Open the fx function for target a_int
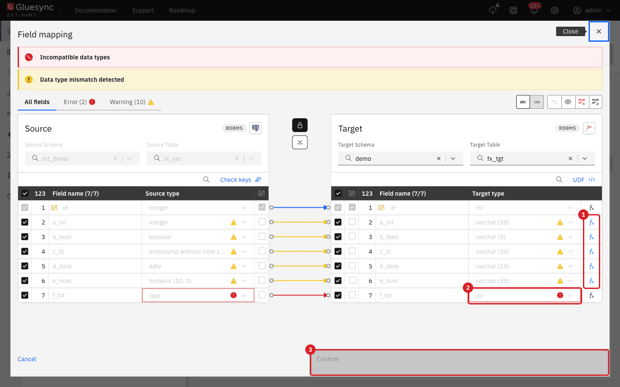Screen dimensions: 620x387 (592, 222)
